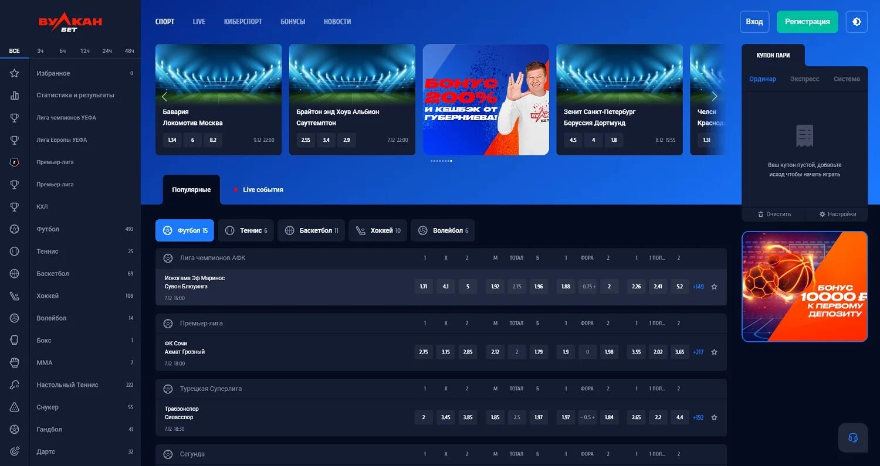Expand +217 more markets for ФК Сочи
This screenshot has width=880, height=466.
pos(698,352)
